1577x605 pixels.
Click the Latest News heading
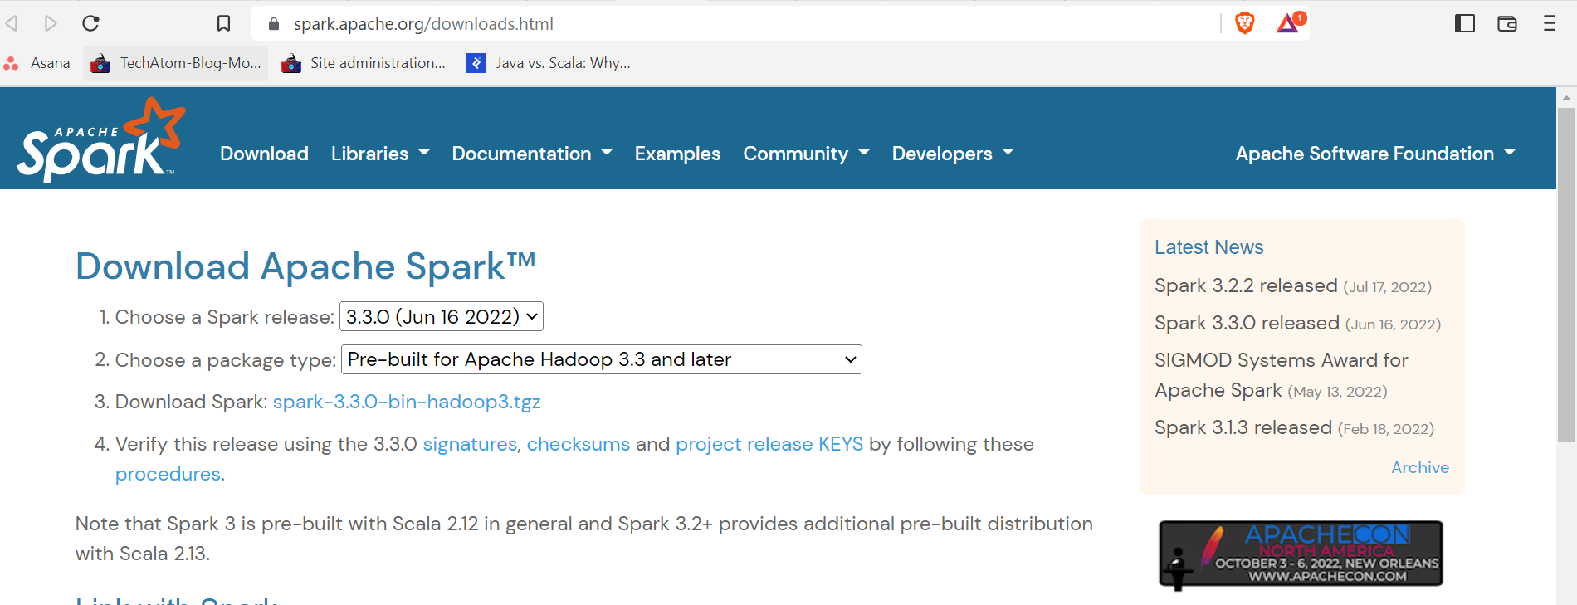coord(1209,247)
